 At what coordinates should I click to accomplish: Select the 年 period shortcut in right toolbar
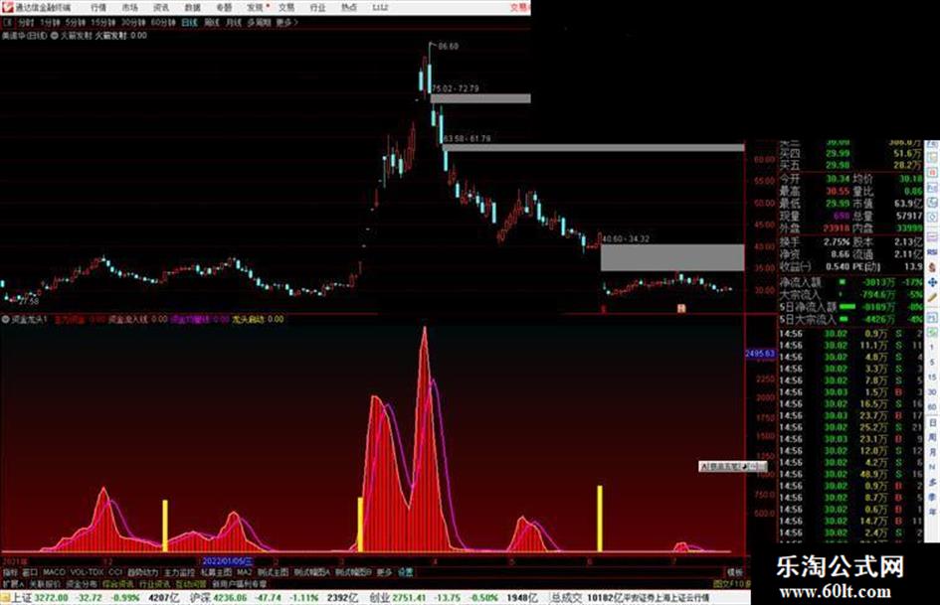pos(932,513)
